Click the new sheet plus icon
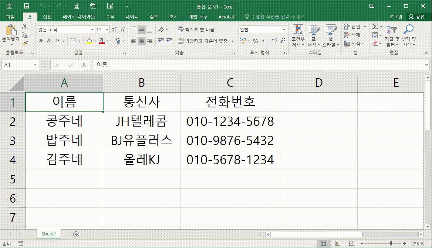This screenshot has height=248, width=432. tap(76, 234)
